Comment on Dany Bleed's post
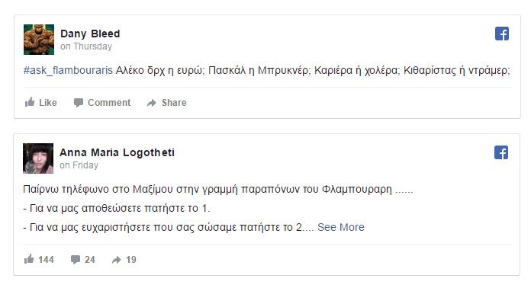Screen dimensions: 531x288 point(102,102)
